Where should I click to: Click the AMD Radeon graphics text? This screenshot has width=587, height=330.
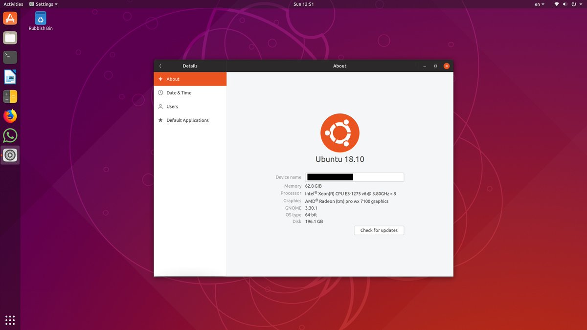click(x=347, y=201)
